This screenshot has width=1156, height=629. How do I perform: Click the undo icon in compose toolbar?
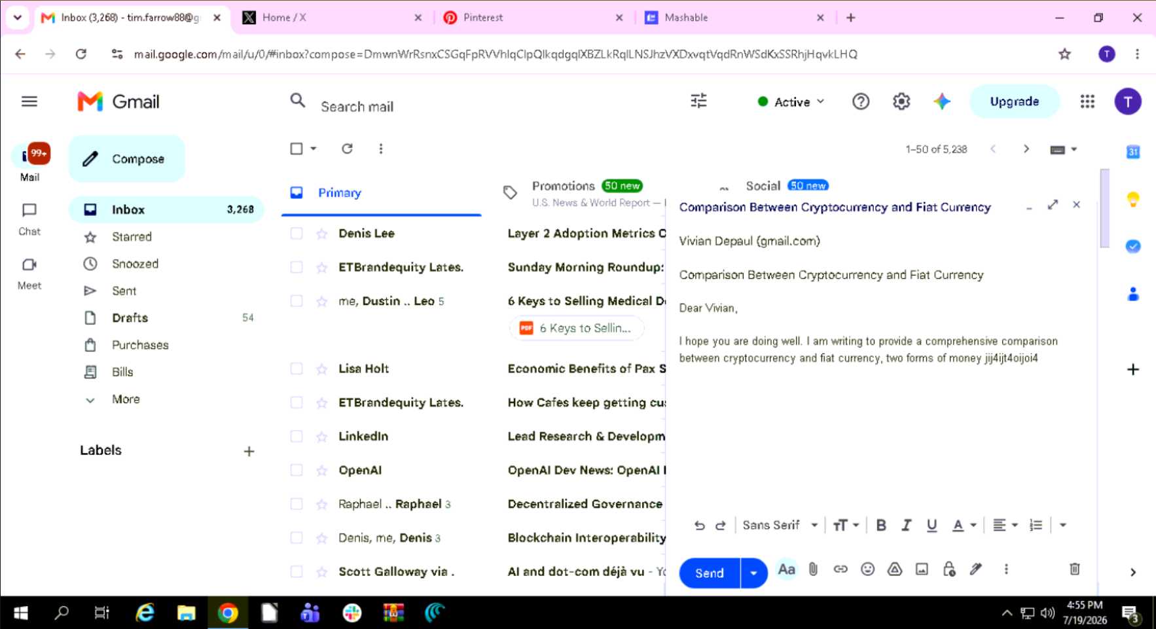click(x=699, y=525)
